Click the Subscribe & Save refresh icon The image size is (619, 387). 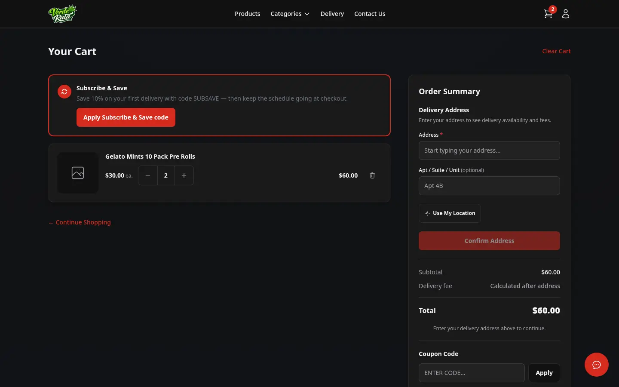coord(64,92)
